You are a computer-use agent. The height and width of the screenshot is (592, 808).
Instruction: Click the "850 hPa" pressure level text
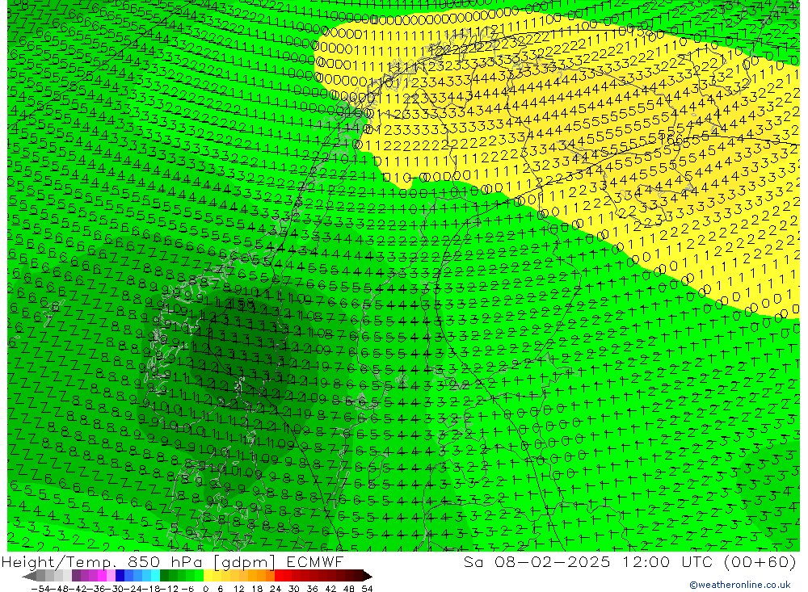(x=159, y=562)
